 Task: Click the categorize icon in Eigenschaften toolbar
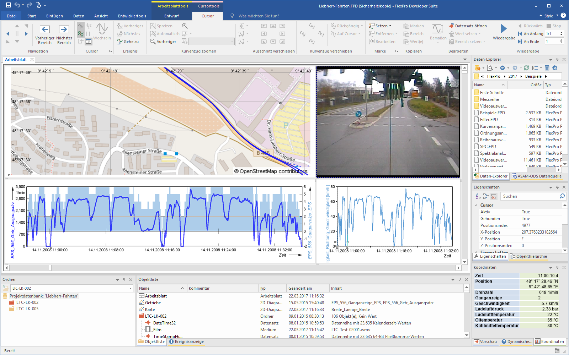(x=486, y=196)
